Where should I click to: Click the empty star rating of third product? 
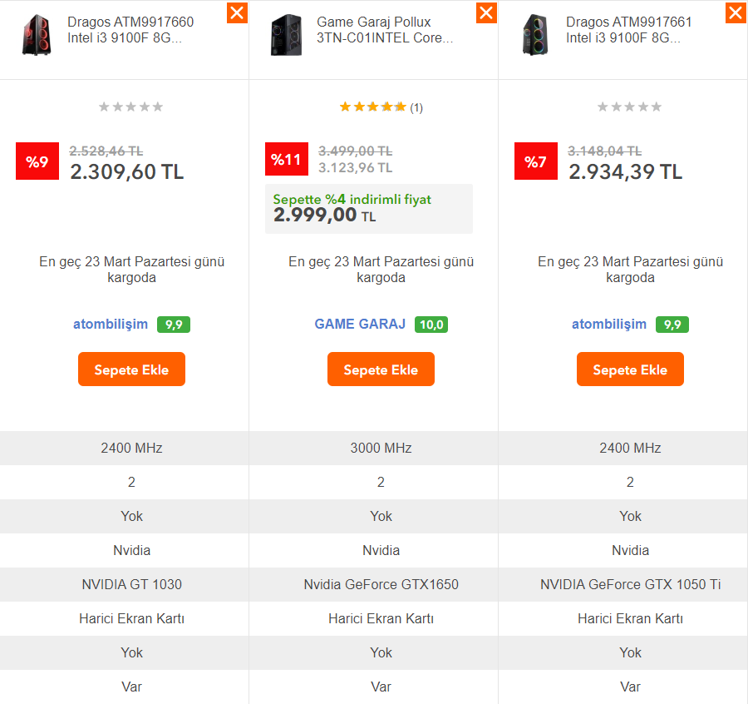click(x=629, y=107)
